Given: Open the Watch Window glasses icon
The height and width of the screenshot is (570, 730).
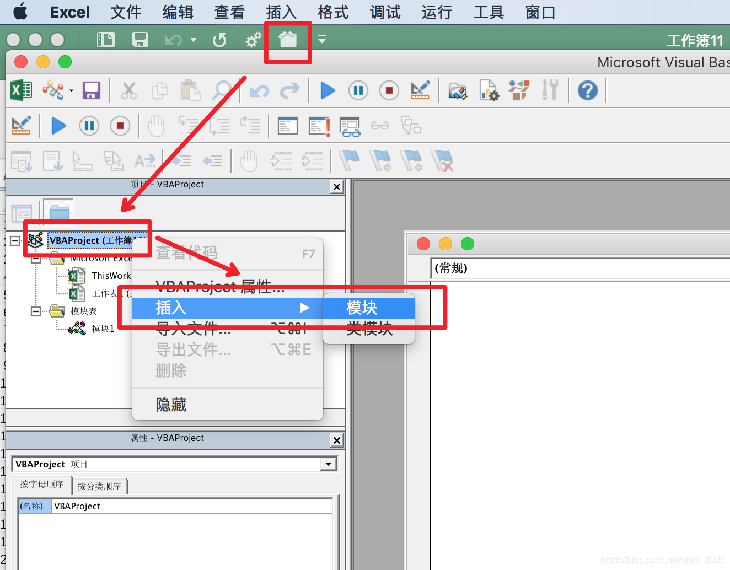Looking at the screenshot, I should pos(350,126).
